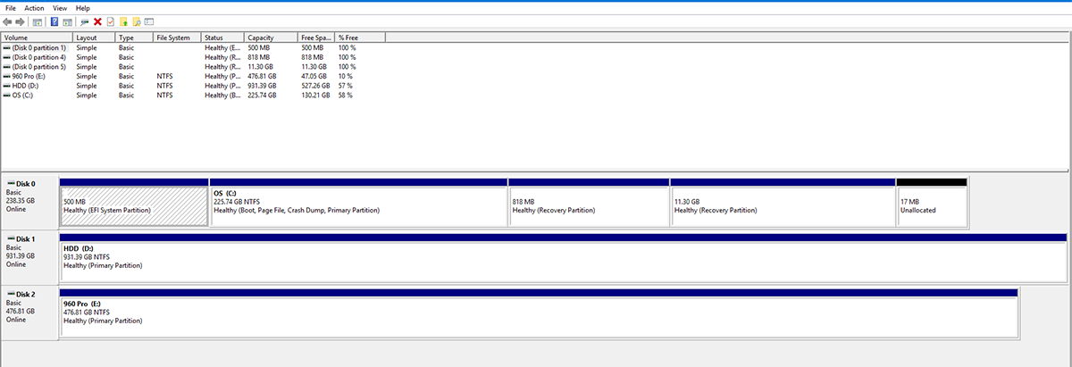Sort by the Layout column header
Viewport: 1072px width, 367px height.
pyautogui.click(x=94, y=38)
